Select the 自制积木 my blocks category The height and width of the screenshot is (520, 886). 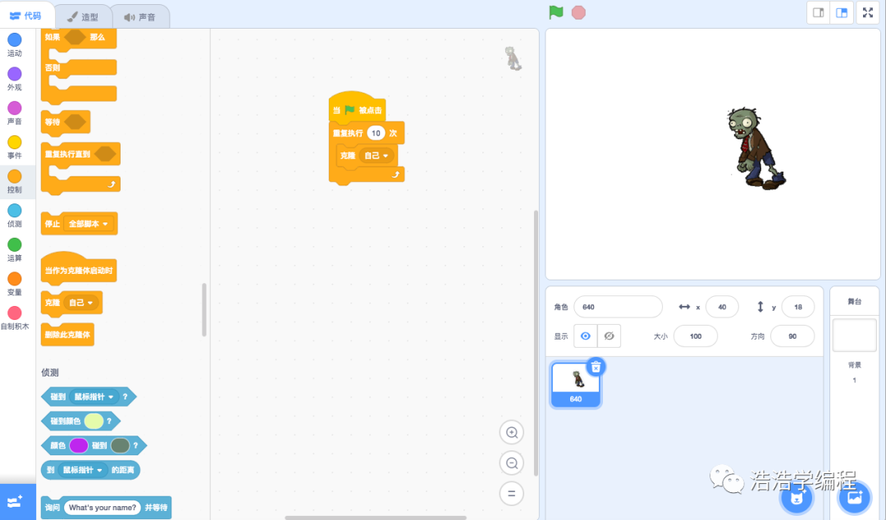[x=15, y=318]
